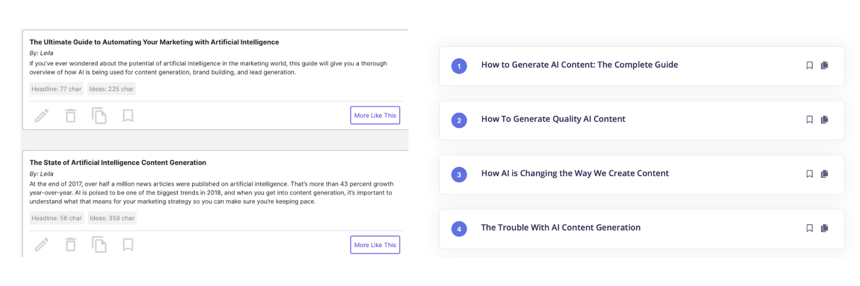Copy 'How To Generate Quality AI Content'
Viewport: 860px width, 286px height.
tap(824, 120)
